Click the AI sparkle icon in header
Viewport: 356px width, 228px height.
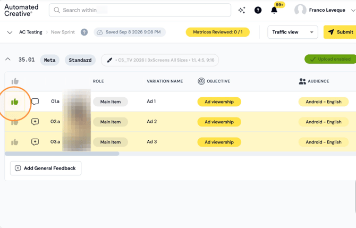[242, 10]
